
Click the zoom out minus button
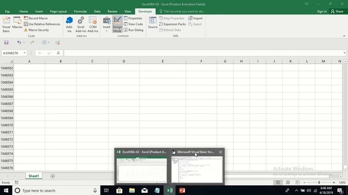(304, 183)
